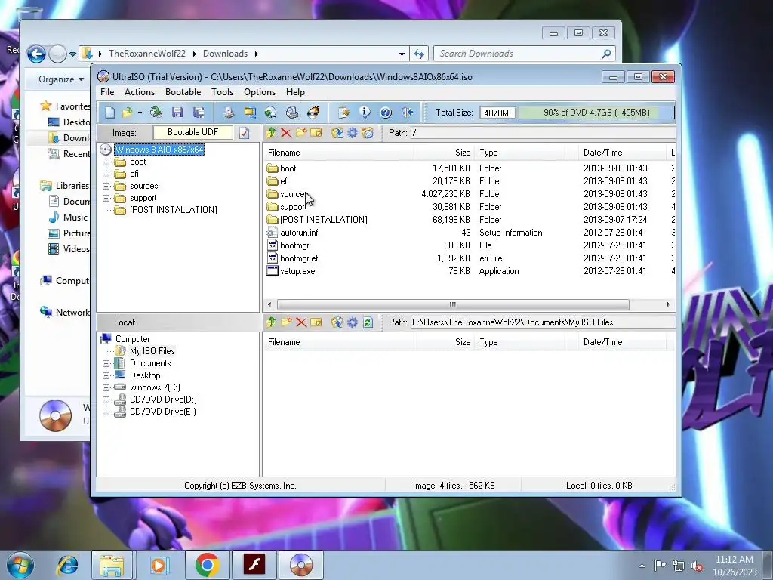Click the Rename icon in image pane toolbar
Screen dimensions: 773x580
tap(316, 133)
